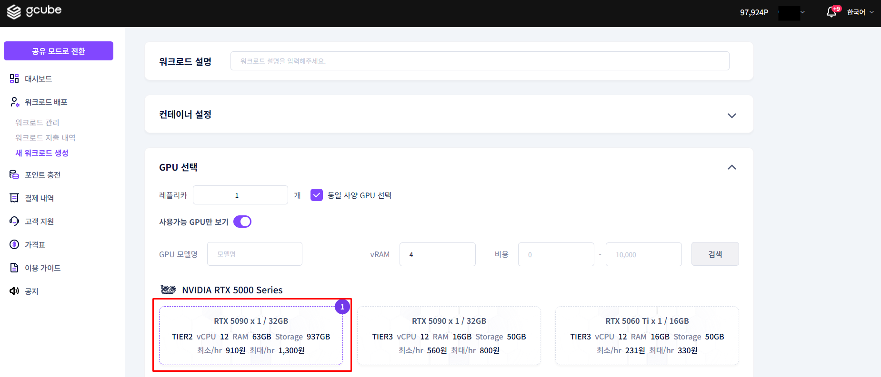Click the 결제 내역 receipt icon

(x=14, y=198)
